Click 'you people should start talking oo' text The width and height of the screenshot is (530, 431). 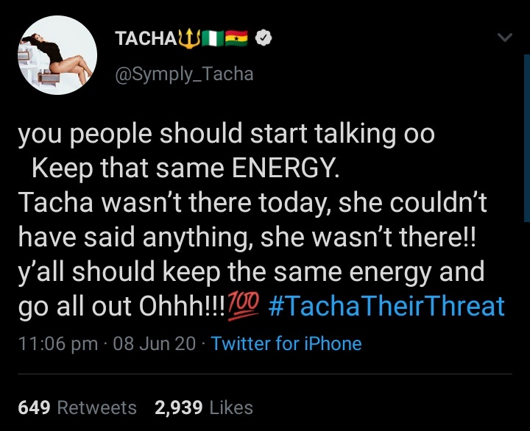click(226, 135)
